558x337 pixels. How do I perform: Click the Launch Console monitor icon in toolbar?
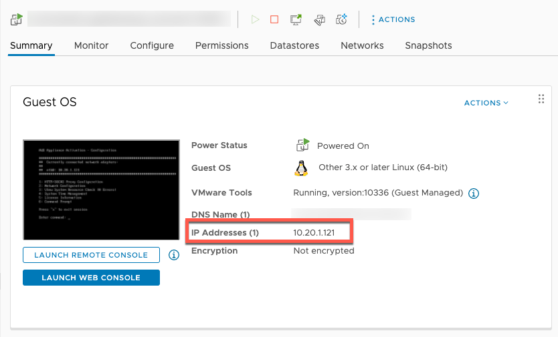click(296, 19)
